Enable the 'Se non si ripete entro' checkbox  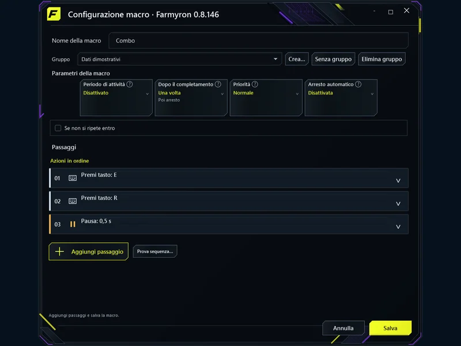point(58,128)
